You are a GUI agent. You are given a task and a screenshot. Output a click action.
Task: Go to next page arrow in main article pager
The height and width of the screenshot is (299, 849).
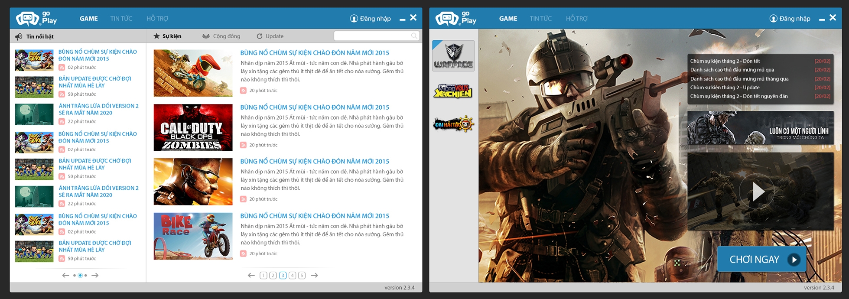[x=315, y=275]
